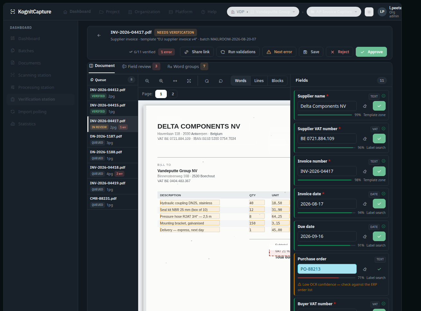Open Statistics in the sidebar
The width and height of the screenshot is (421, 311).
coord(40,124)
